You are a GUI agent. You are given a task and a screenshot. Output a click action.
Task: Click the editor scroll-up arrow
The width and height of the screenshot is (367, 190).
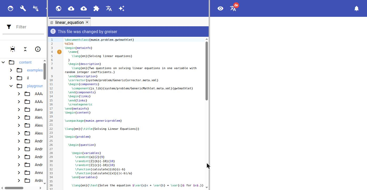coord(207,39)
